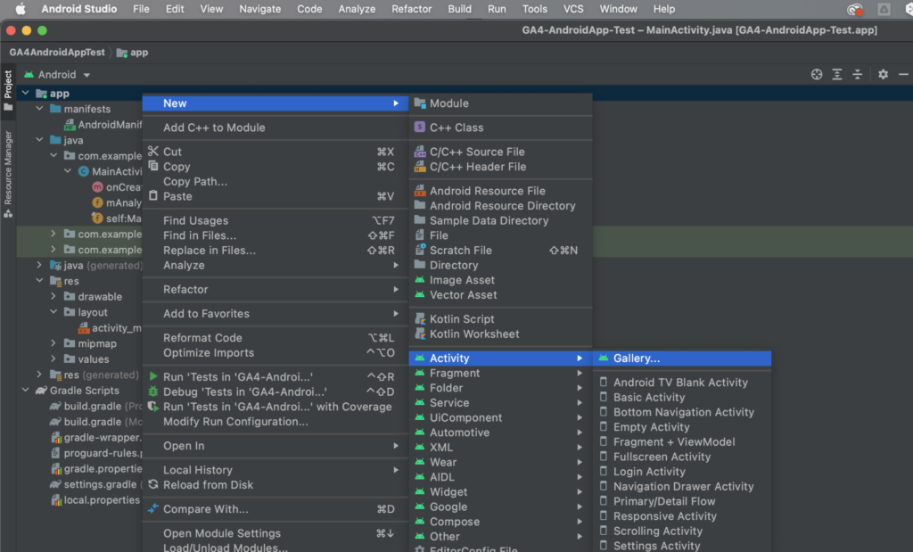Click the Collapse All icon in Project toolbar
This screenshot has width=913, height=552.
(858, 75)
